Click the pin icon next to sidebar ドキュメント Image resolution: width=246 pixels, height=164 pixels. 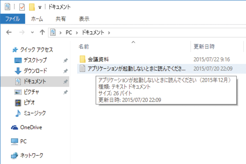[x=66, y=82]
